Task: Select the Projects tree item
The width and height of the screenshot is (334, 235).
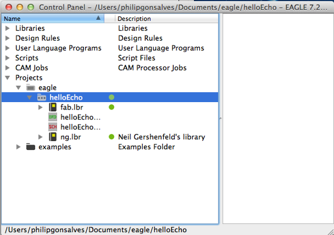Action: tap(29, 78)
